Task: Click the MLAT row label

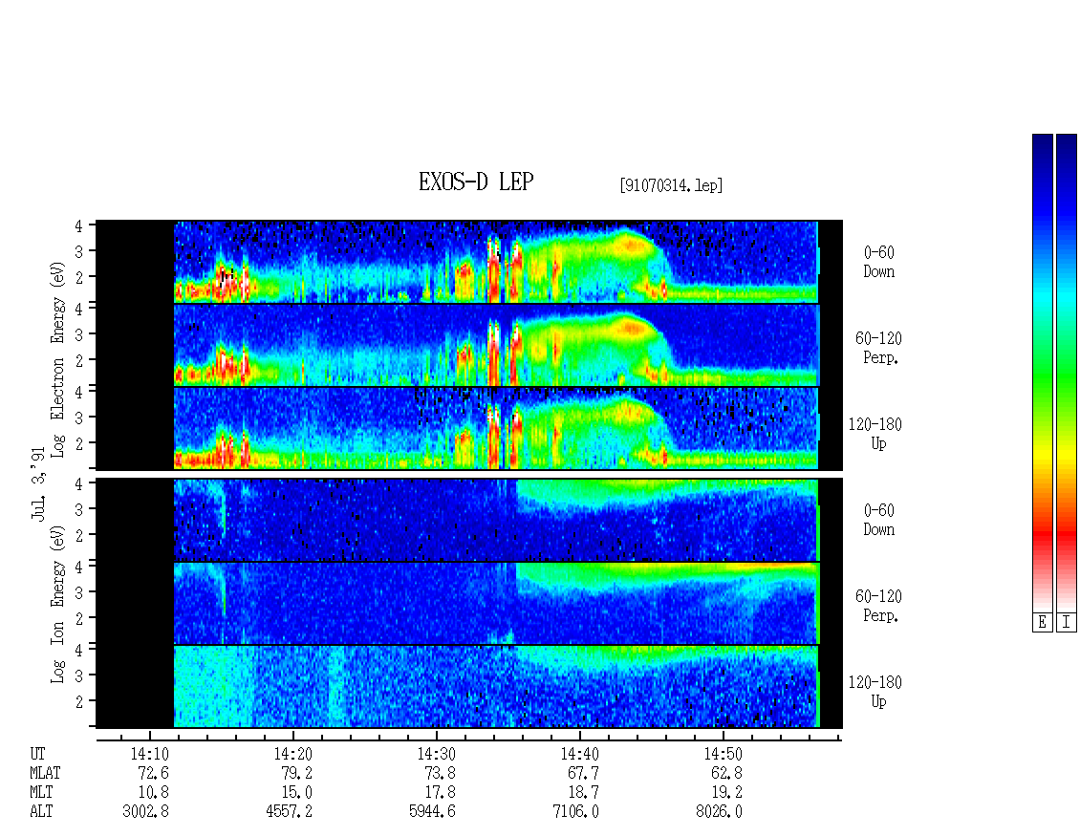Action: pos(45,773)
